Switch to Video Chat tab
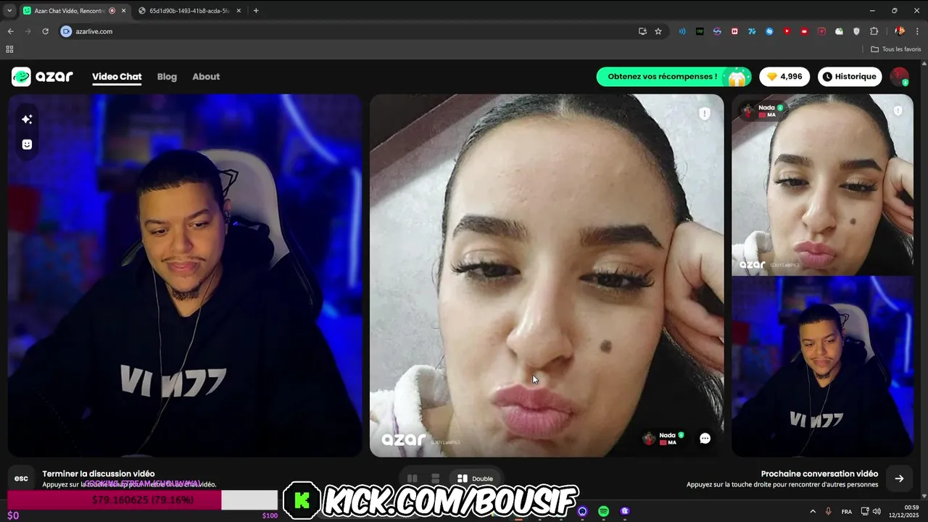Viewport: 928px width, 522px height. tap(117, 77)
